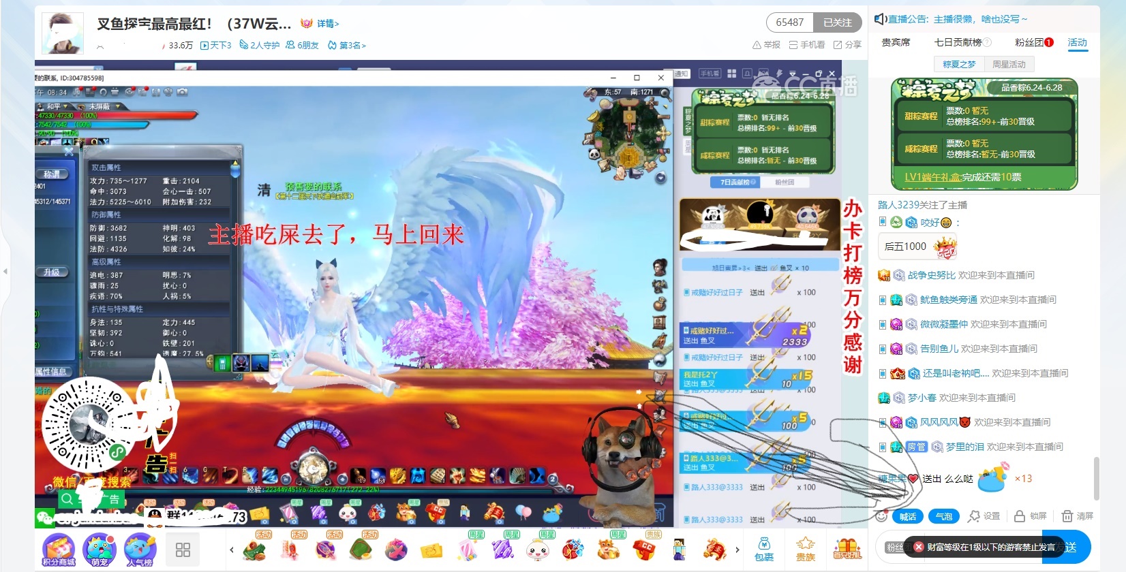The height and width of the screenshot is (572, 1126).
Task: Open the 6朋友 friends link
Action: pos(303,45)
